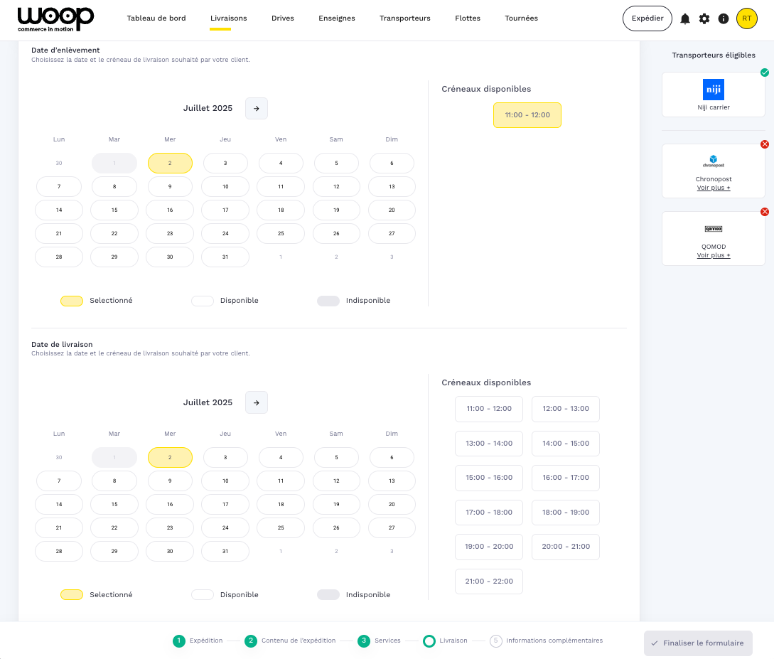Pick the 21:00 - 22:00 delivery slot

pyautogui.click(x=488, y=582)
